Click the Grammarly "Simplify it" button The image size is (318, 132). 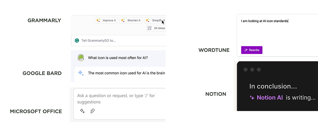155,20
